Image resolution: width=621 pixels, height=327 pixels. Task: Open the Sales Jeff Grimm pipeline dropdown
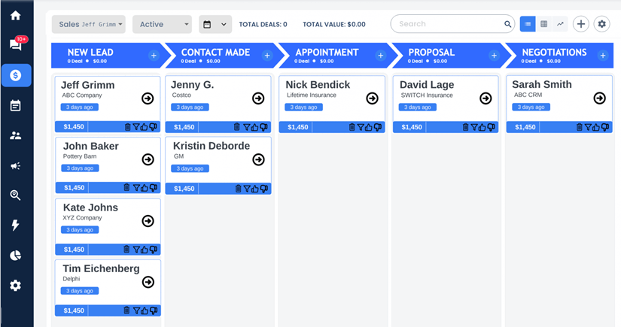click(88, 24)
